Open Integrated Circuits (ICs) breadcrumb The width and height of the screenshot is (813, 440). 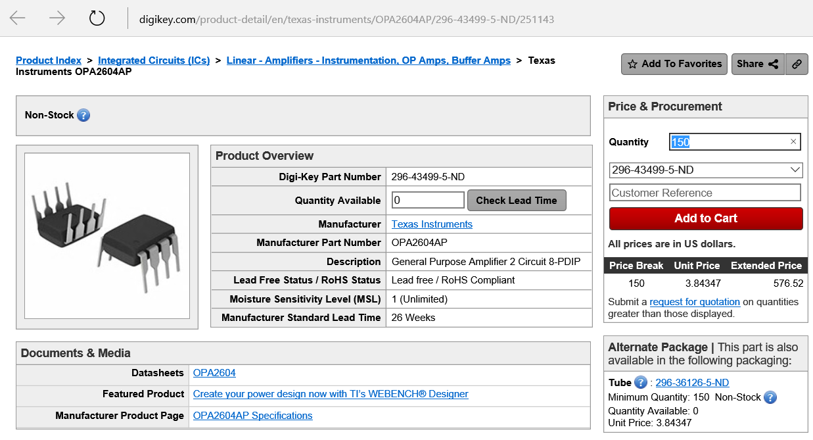pos(154,61)
